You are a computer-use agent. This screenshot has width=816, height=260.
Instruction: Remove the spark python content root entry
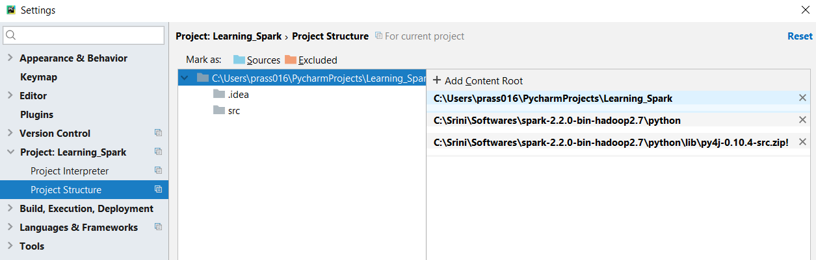point(802,120)
